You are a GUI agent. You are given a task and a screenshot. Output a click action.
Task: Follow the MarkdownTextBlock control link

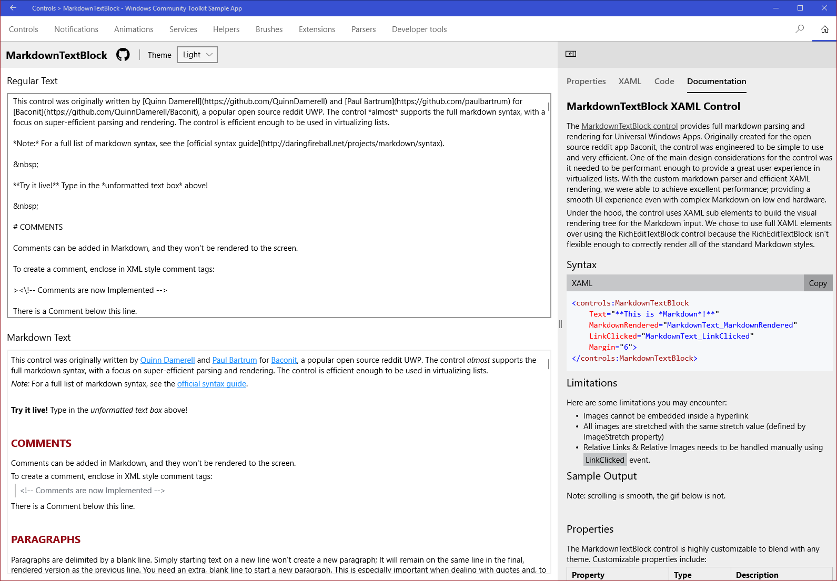pos(630,126)
